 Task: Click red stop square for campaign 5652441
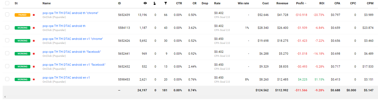click(34, 54)
